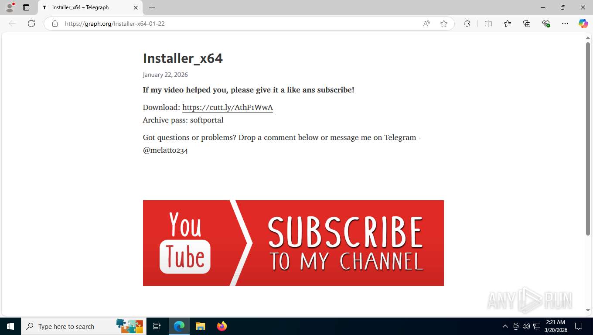Toggle Split screen icon
The height and width of the screenshot is (335, 593).
(488, 24)
